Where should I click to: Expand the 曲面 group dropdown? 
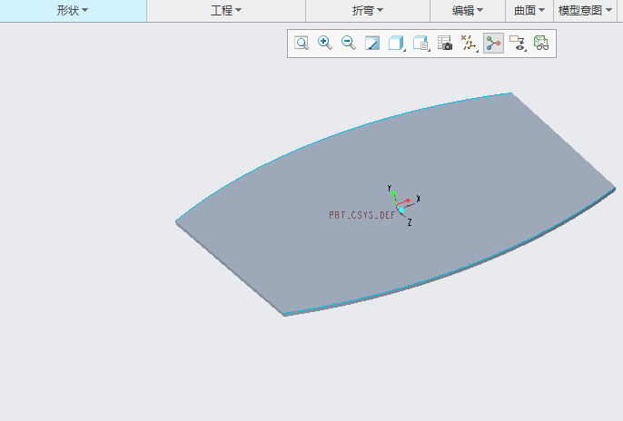click(x=529, y=11)
